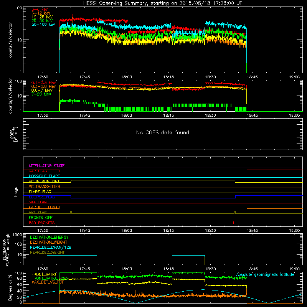Click the 'Absolute geomagnetic latitude' label

(265, 275)
